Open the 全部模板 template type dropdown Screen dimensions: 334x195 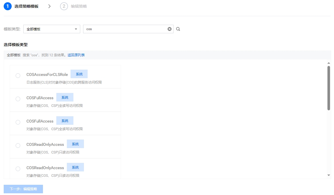tap(51, 29)
